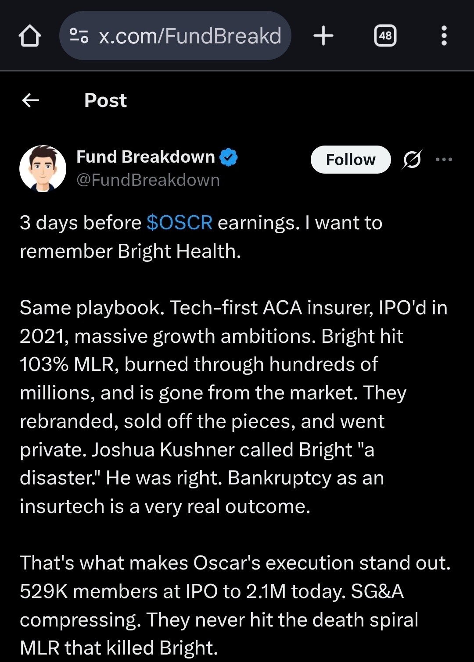Image resolution: width=474 pixels, height=662 pixels.
Task: Open the browser three-dot overflow menu
Action: click(444, 36)
